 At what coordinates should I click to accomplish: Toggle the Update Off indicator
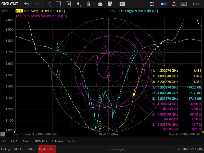click(47, 149)
